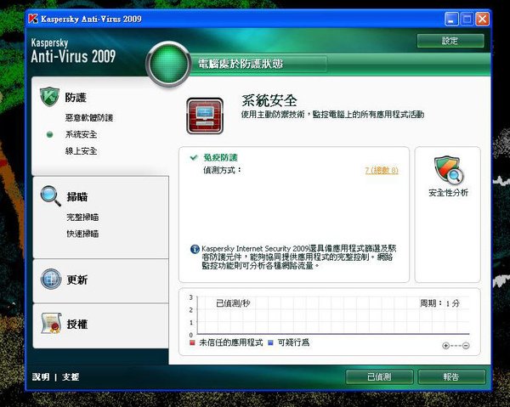Click the magnifier 掃瞄 icon
Viewport: 510px width, 407px height.
click(x=51, y=195)
